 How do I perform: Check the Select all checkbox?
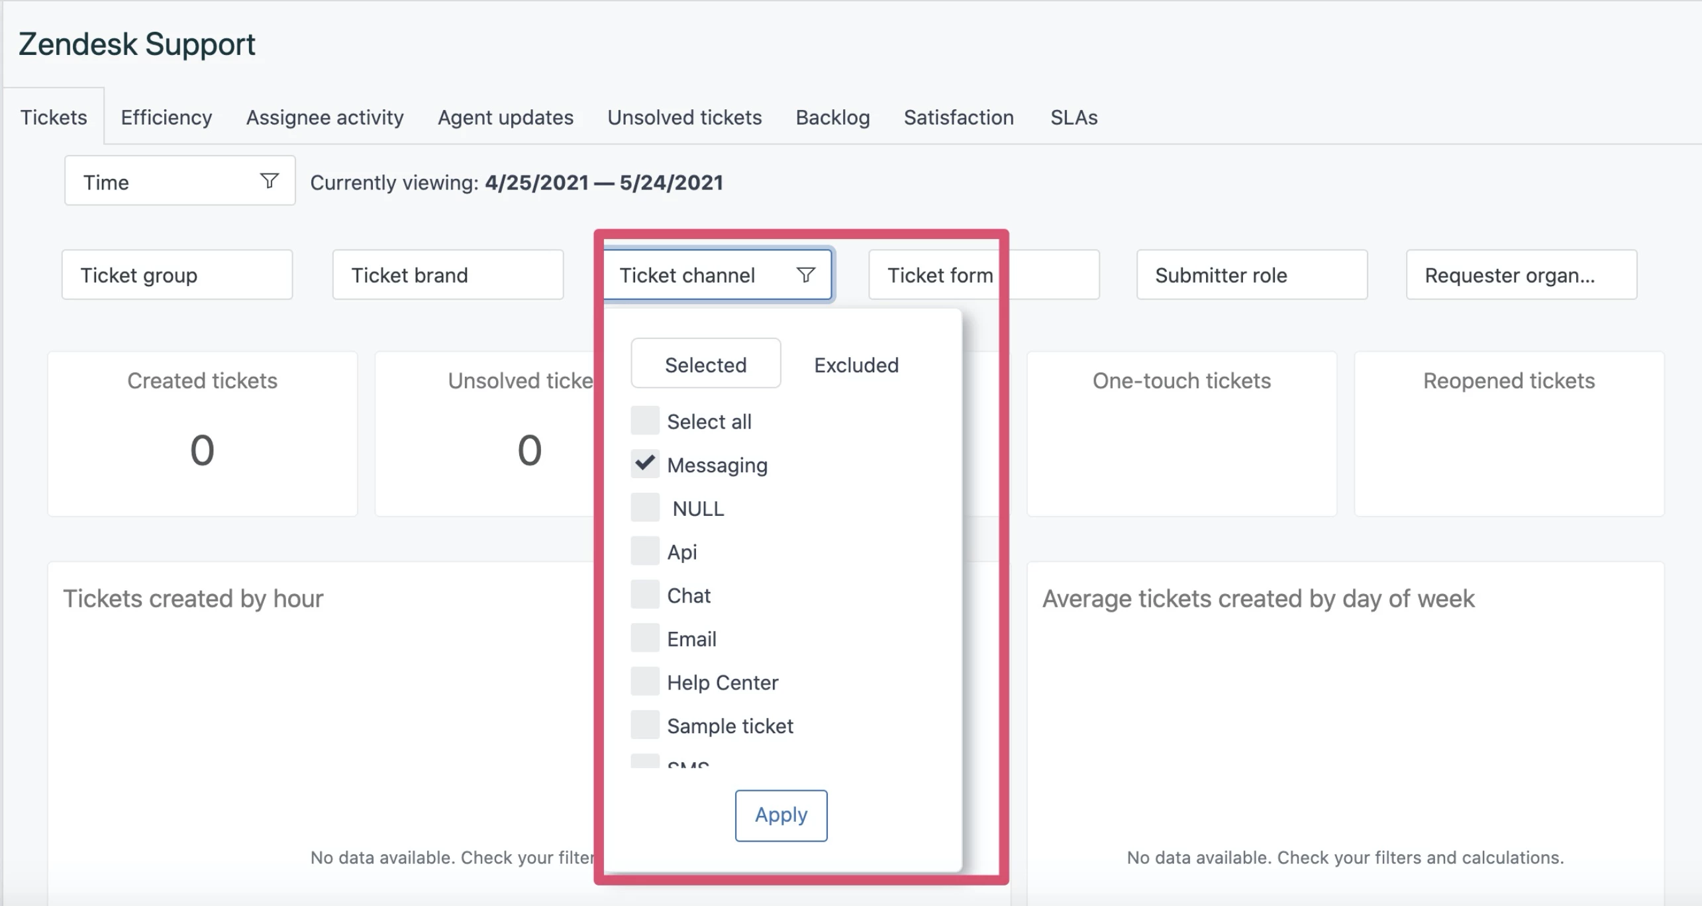pos(644,421)
